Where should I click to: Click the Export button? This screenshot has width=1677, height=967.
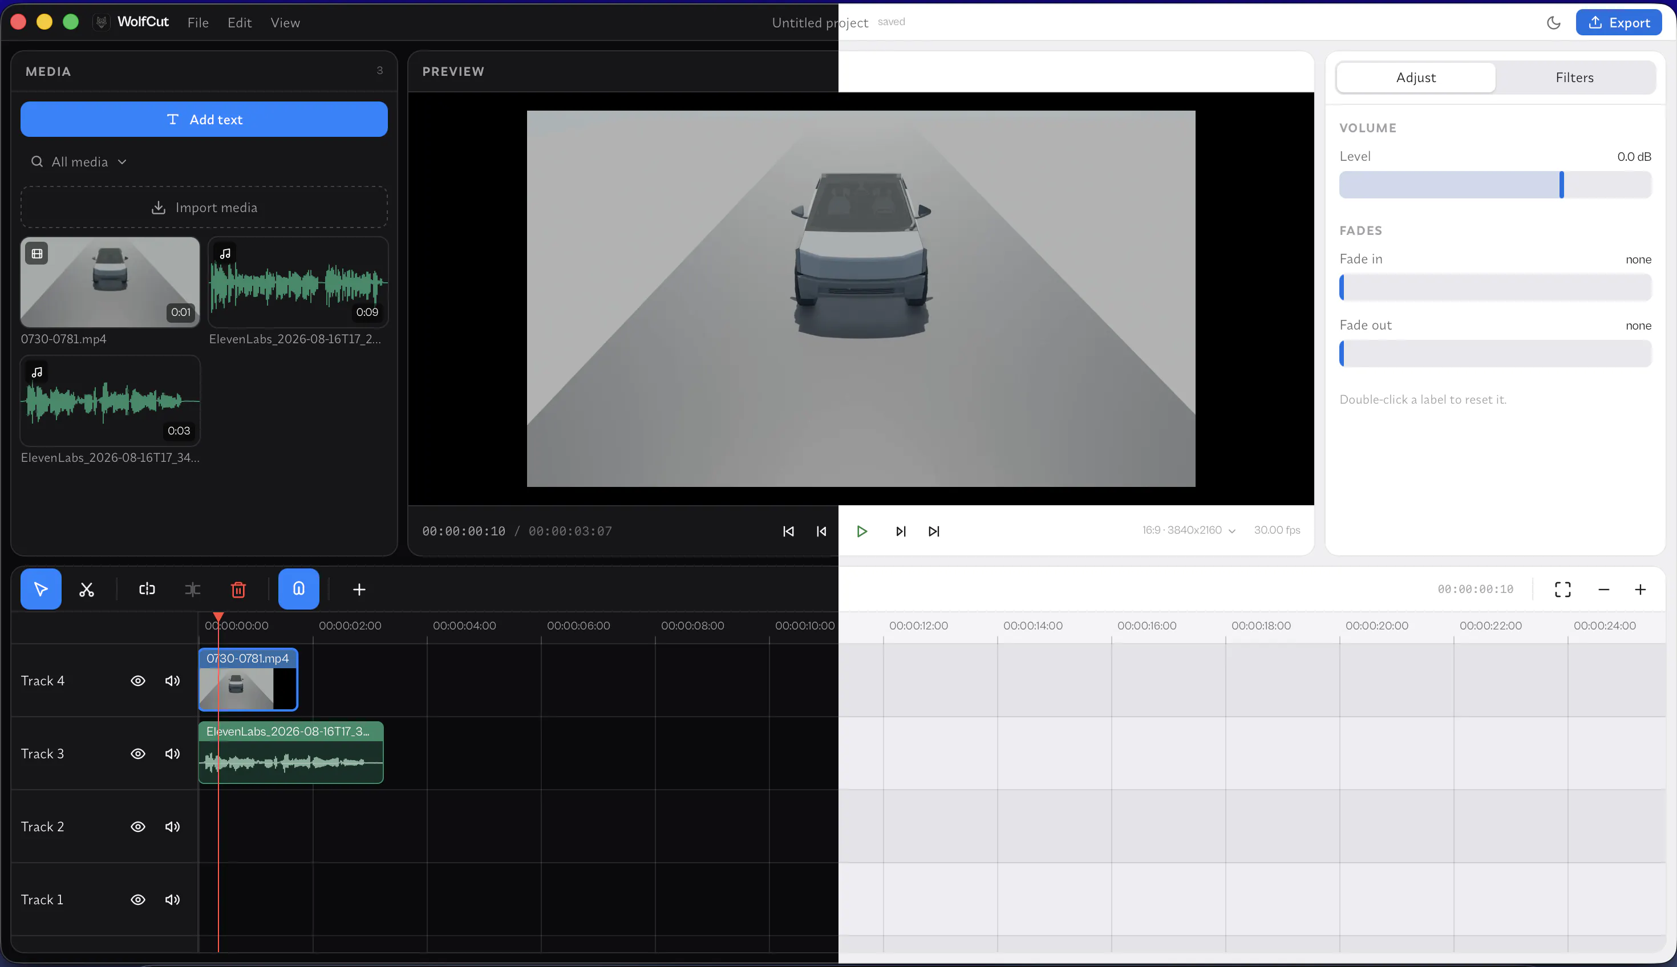1618,23
